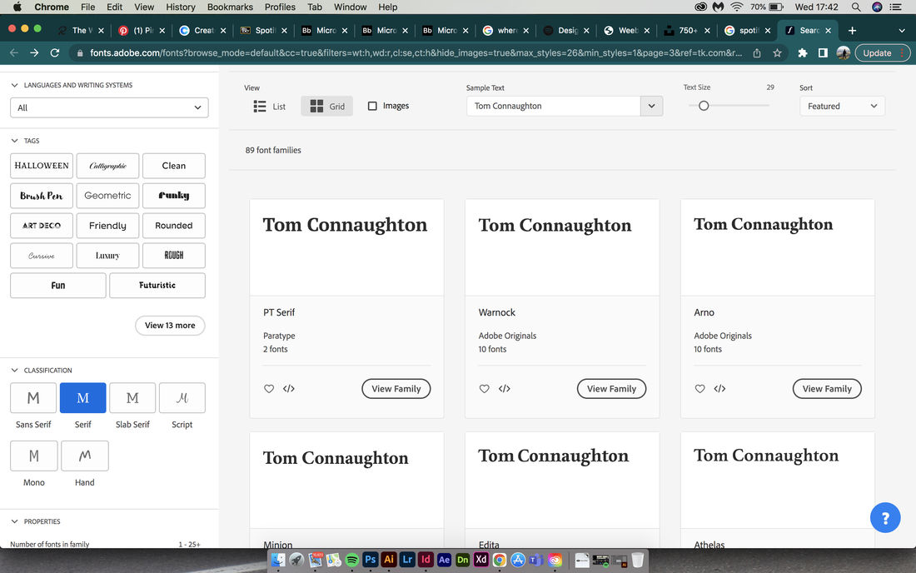
Task: Switch to the Pinterest browser tab
Action: point(141,30)
